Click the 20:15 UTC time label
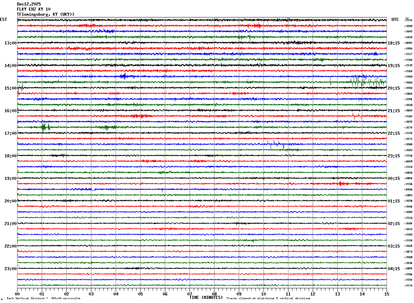This screenshot has height=303, width=414. point(393,88)
